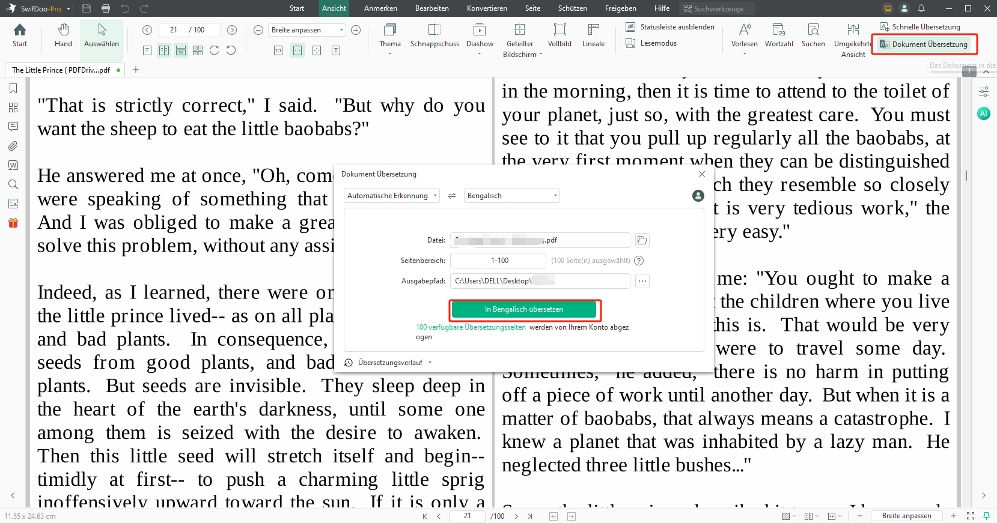Viewport: 997px width, 523px height.
Task: Click In Bengalisch übersetzen button
Action: click(524, 309)
